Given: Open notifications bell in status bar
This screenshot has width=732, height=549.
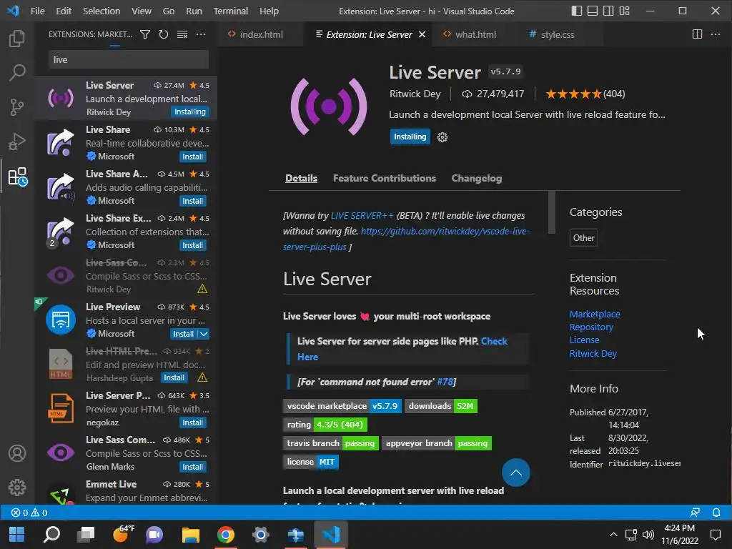Looking at the screenshot, I should point(716,513).
